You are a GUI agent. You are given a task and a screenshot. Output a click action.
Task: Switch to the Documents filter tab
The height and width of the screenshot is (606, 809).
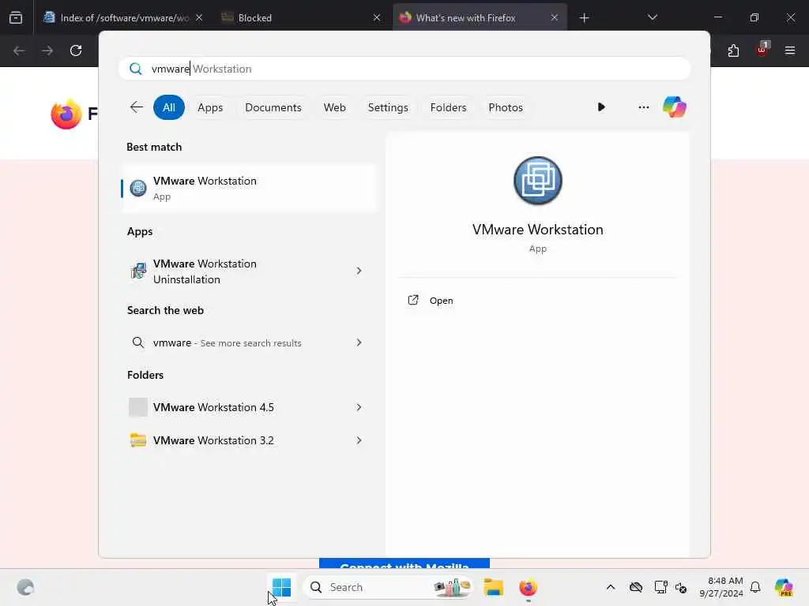[x=273, y=107]
